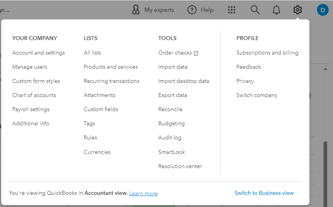This screenshot has height=207, width=333.
Task: Select Chart of accounts
Action: 34,95
